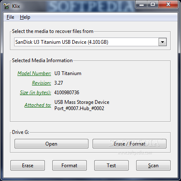The height and width of the screenshot is (181, 181).
Task: Click the Size (in bytes) label
Action: (35, 93)
